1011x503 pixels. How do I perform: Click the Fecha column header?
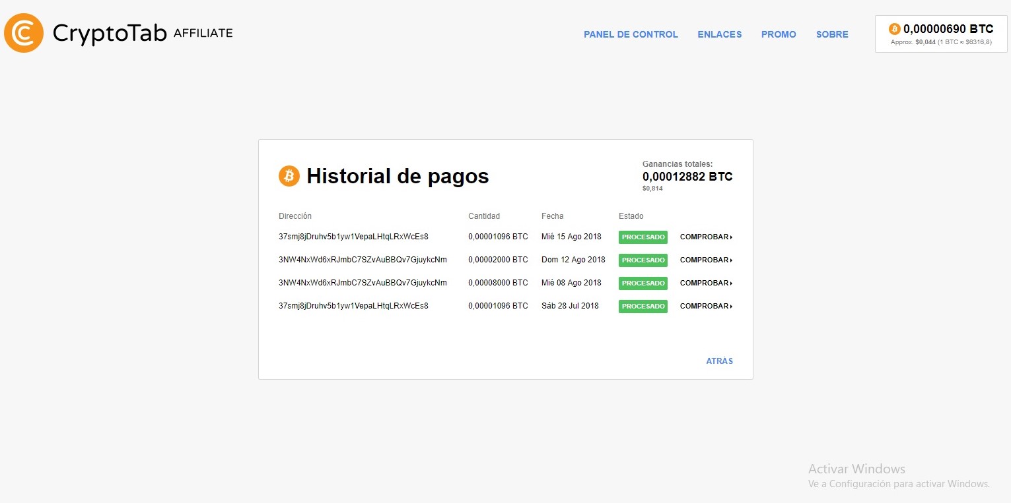pos(553,216)
